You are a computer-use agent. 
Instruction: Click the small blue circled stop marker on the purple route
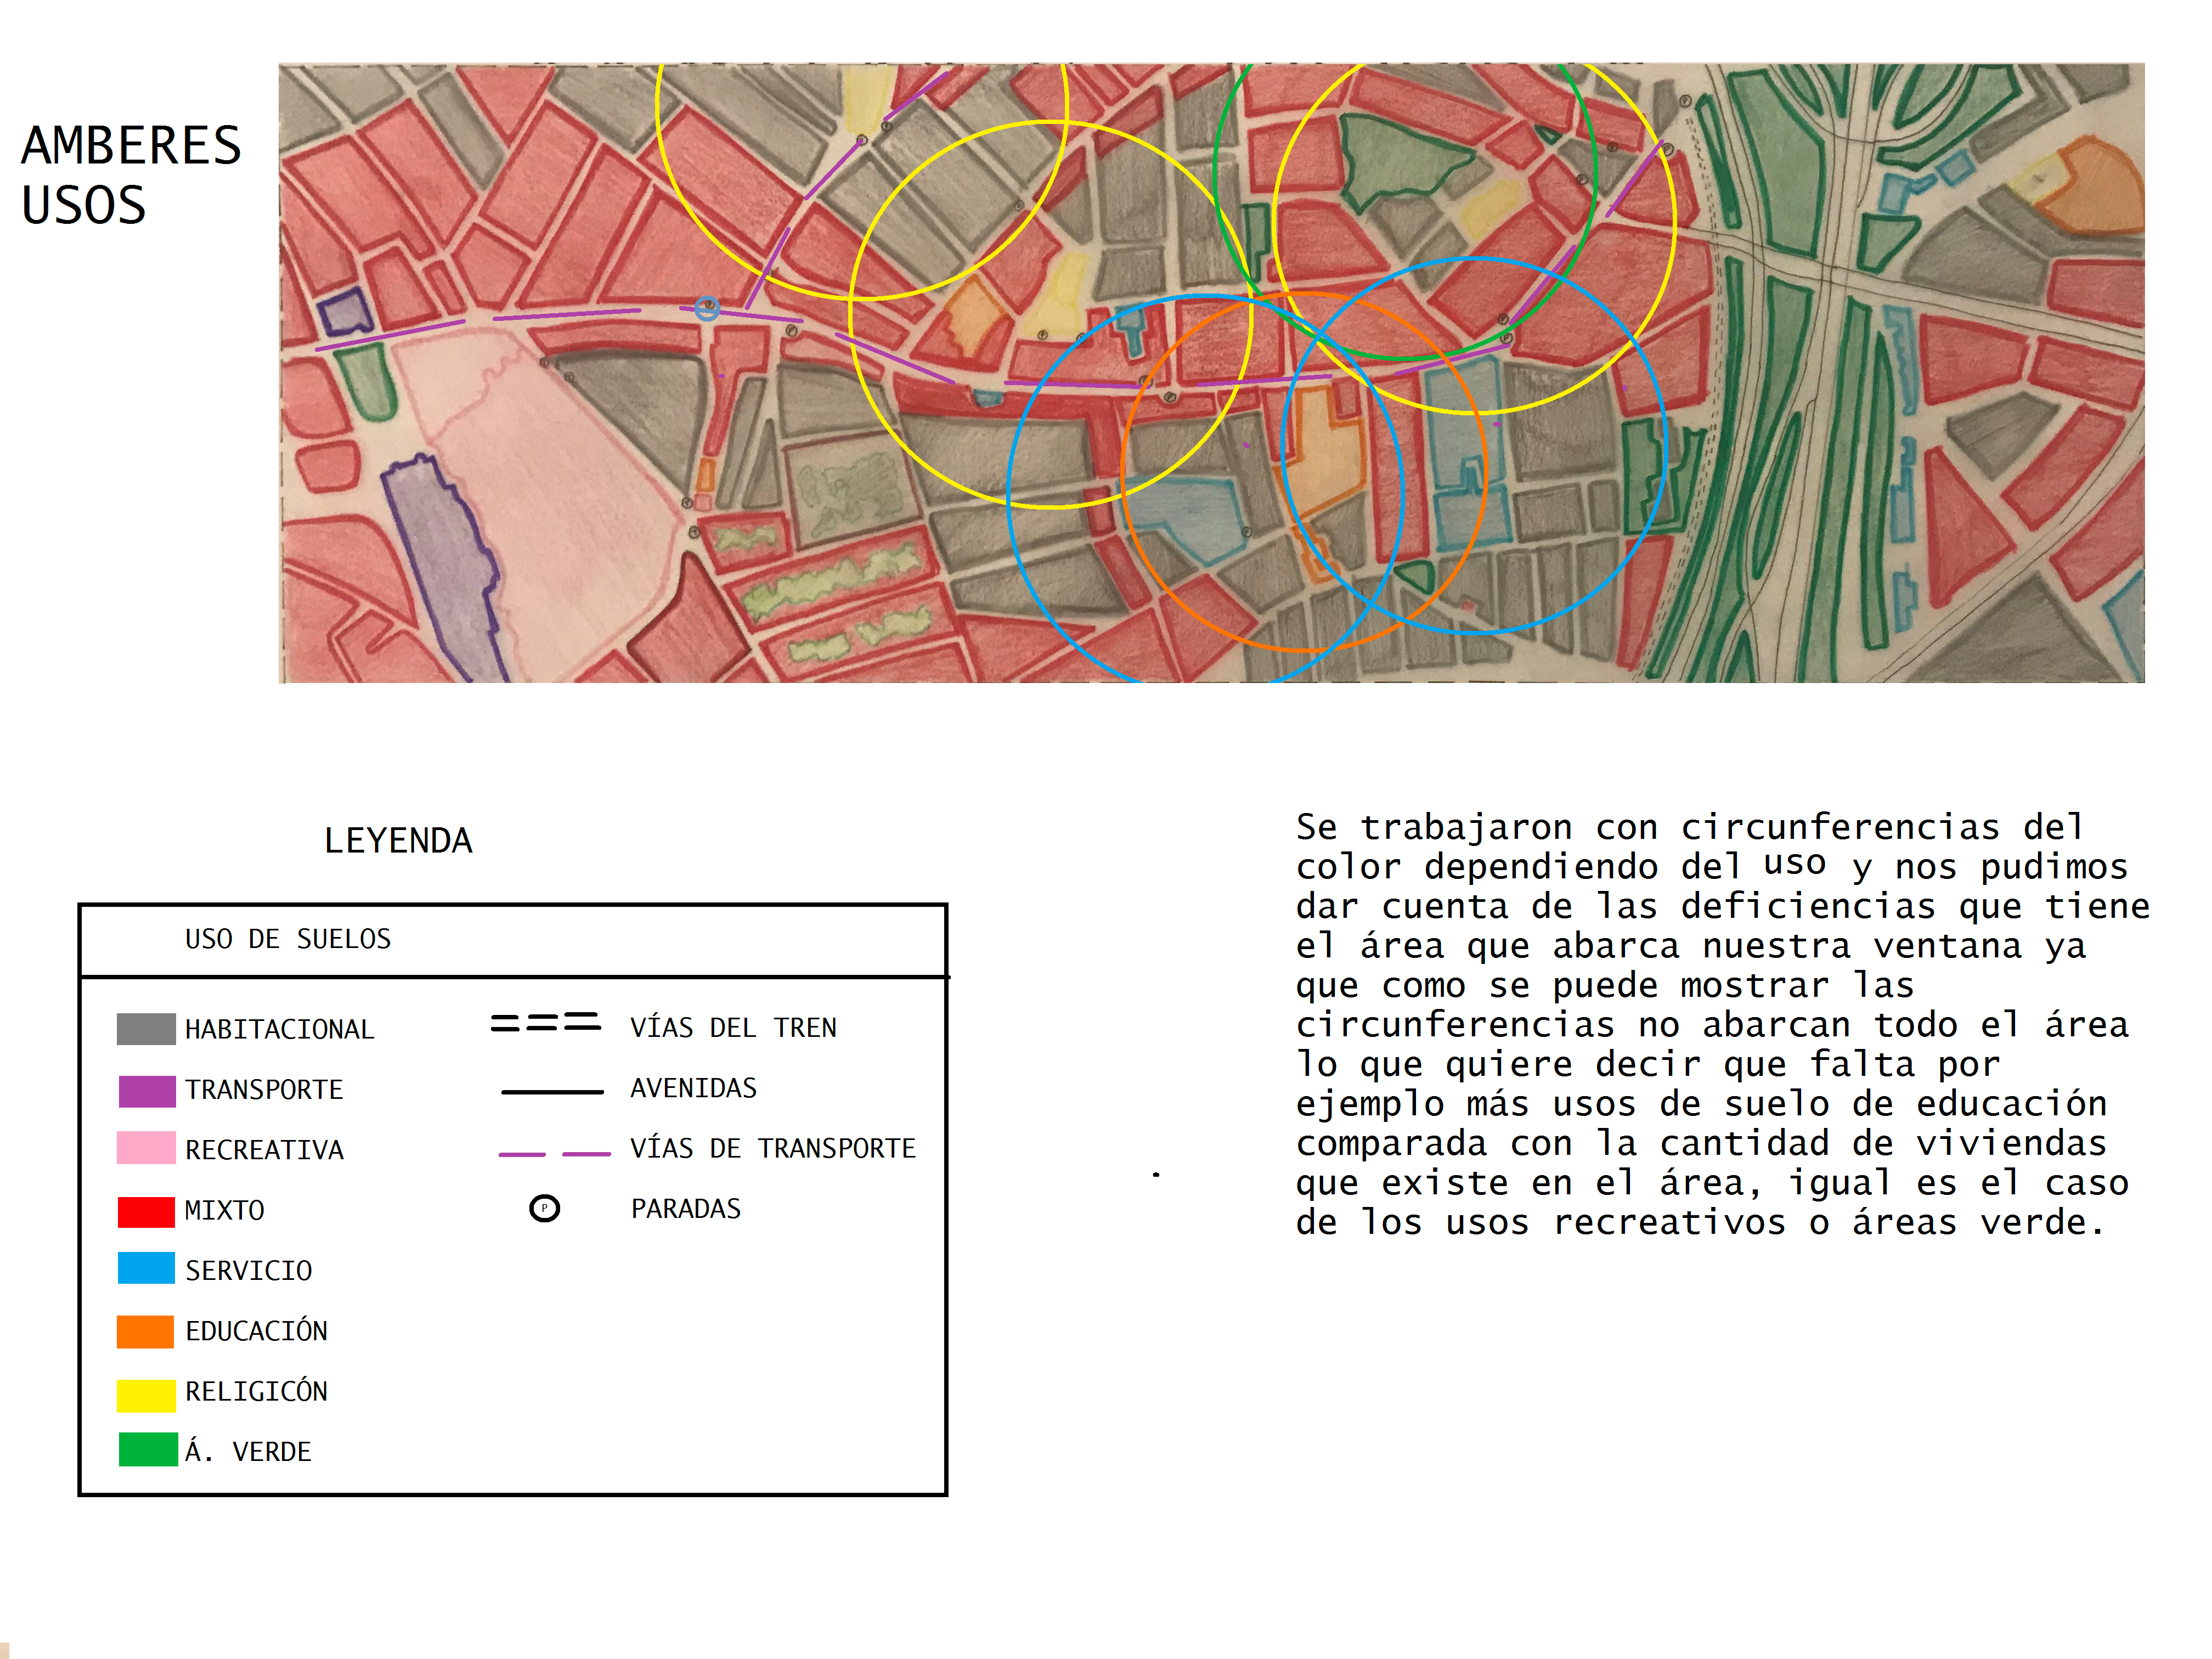pos(707,308)
